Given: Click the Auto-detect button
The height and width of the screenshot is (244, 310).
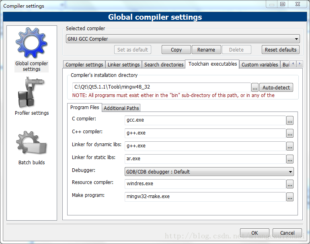Looking at the screenshot, I should (x=276, y=87).
